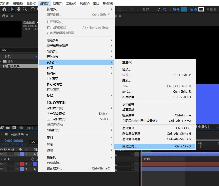
Task: Click the star shape icon of layer 1
Action: (x=35, y=154)
